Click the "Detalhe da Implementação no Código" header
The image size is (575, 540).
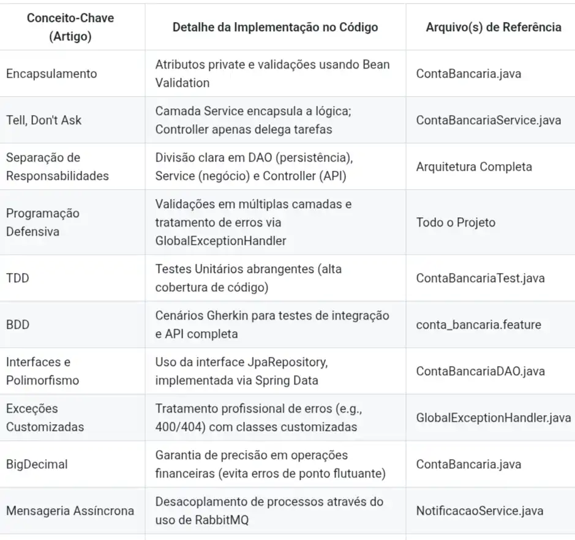click(x=275, y=27)
